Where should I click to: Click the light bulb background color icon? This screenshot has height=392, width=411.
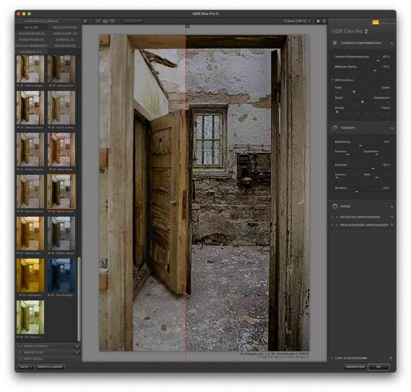point(318,21)
